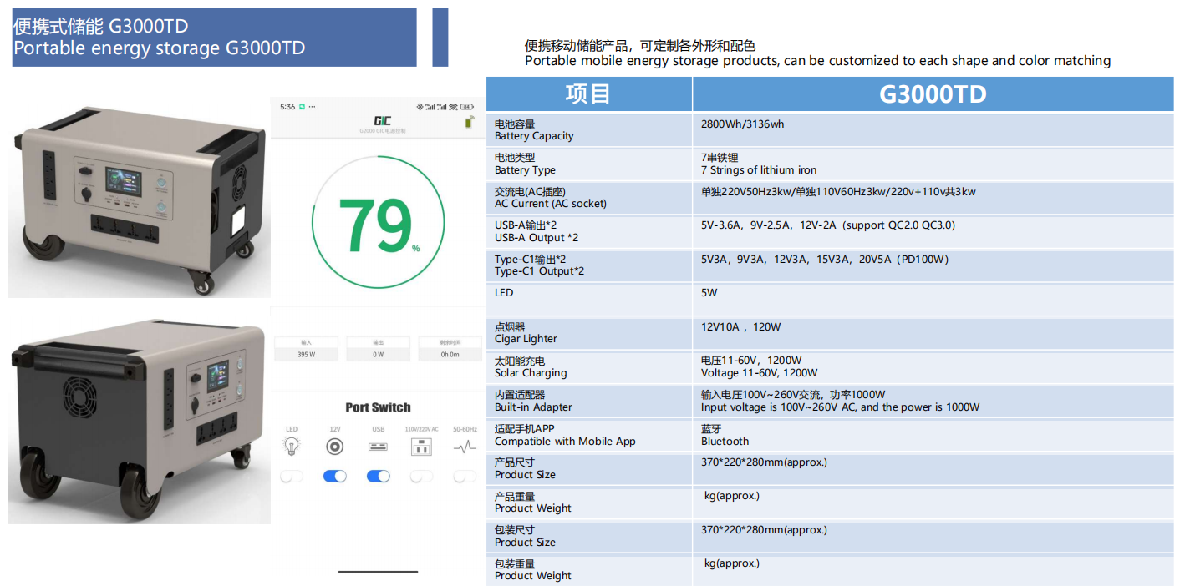The height and width of the screenshot is (586, 1185).
Task: Tap the Wi-Fi icon in phone status bar
Action: click(454, 107)
